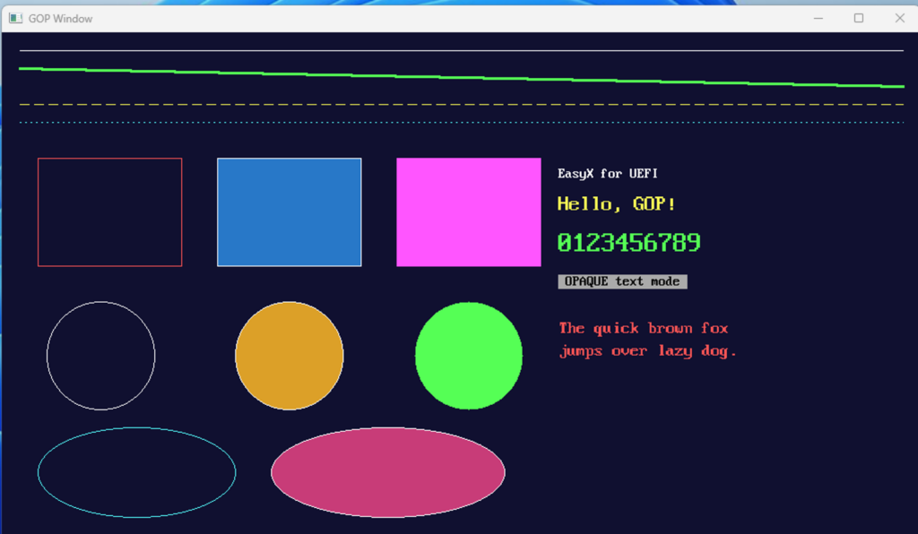Click 'jumps over lazy dog.' text line
The height and width of the screenshot is (534, 918).
(647, 351)
